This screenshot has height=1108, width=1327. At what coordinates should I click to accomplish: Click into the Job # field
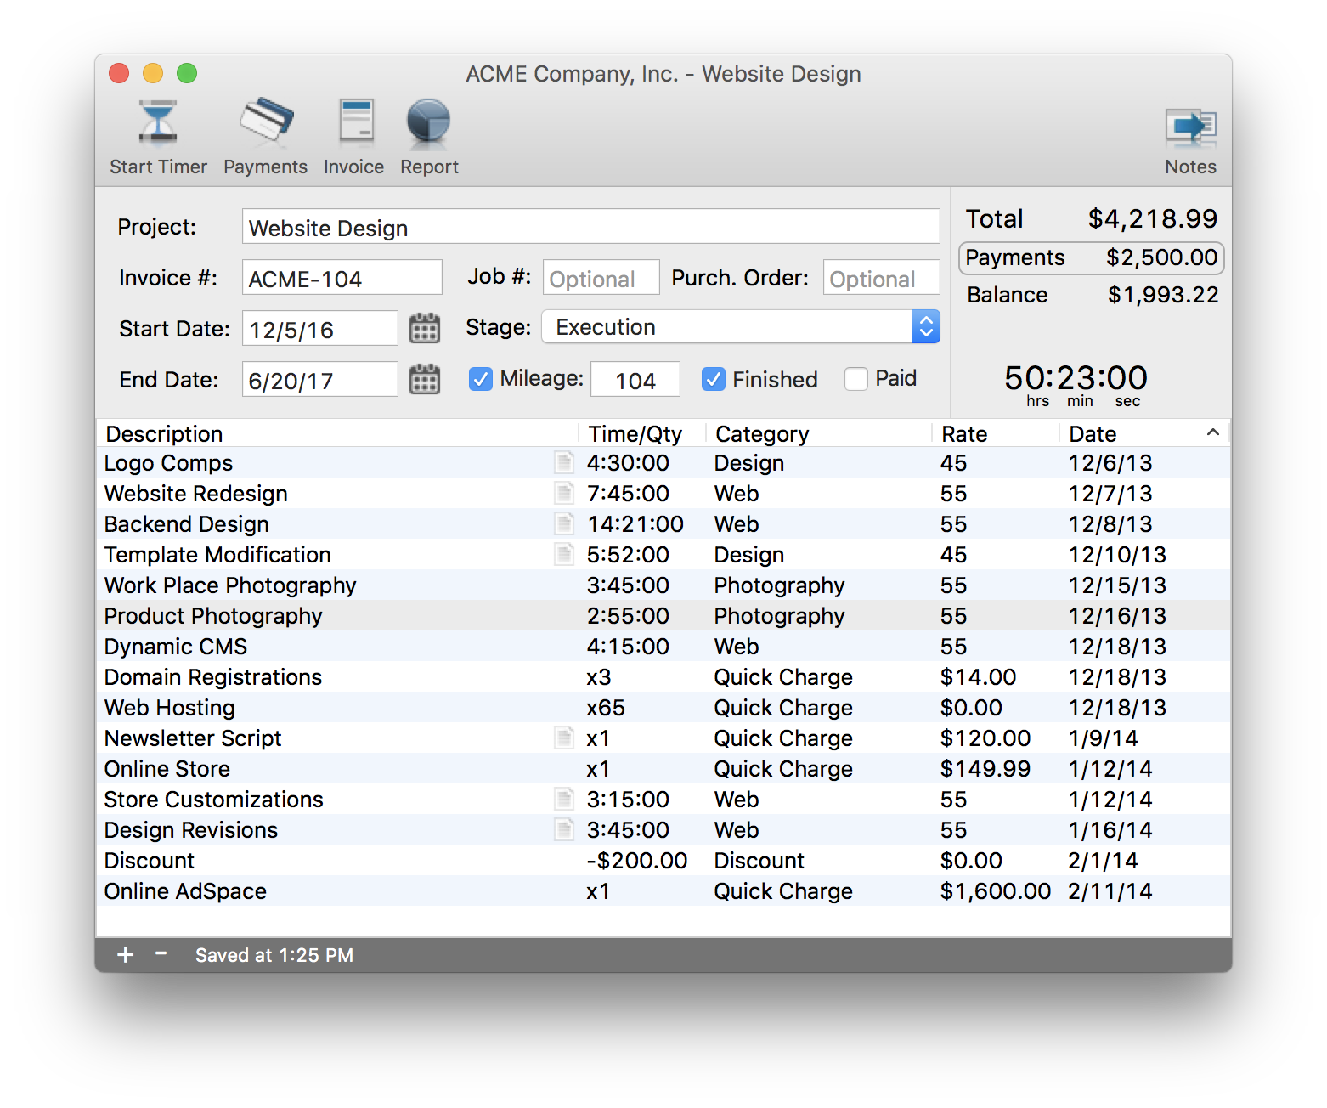[601, 278]
